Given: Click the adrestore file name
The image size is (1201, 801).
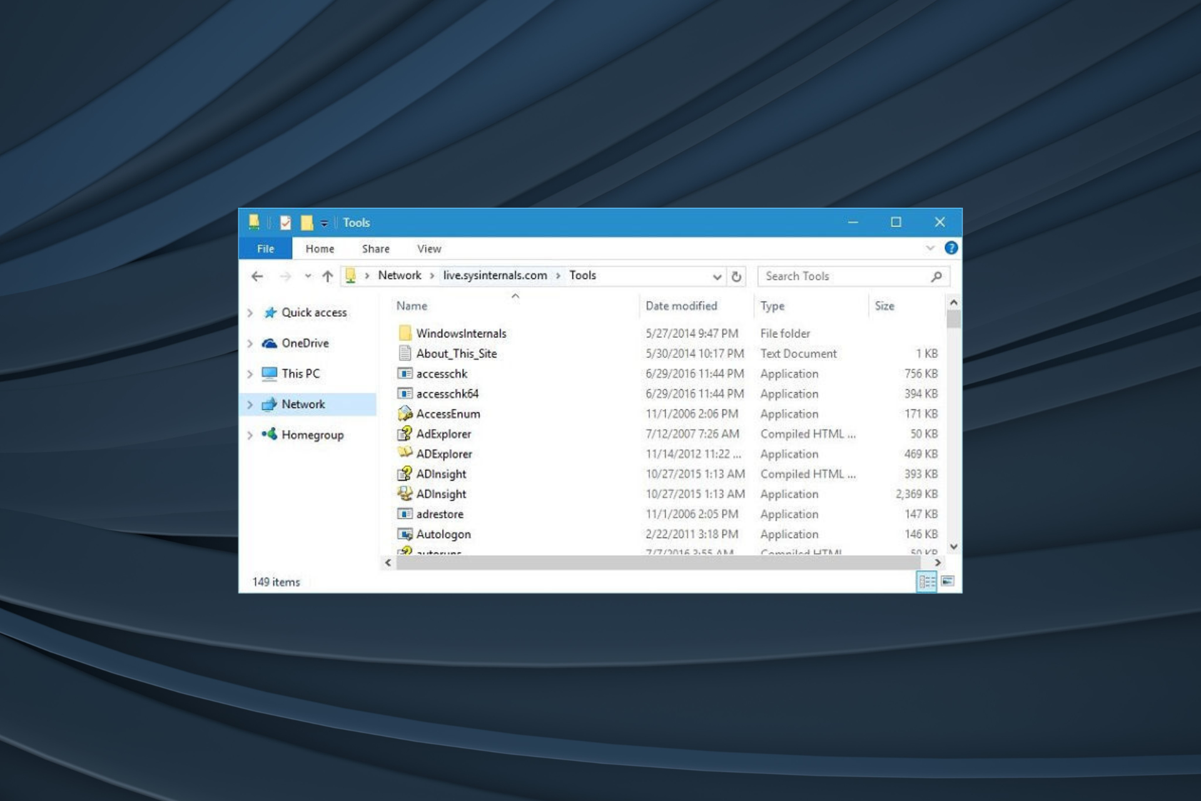Looking at the screenshot, I should tap(440, 514).
